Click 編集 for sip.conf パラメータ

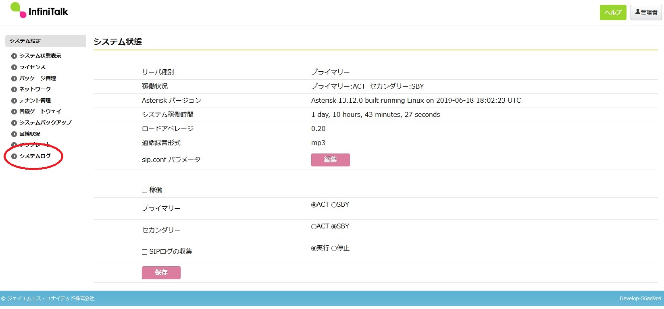point(331,160)
